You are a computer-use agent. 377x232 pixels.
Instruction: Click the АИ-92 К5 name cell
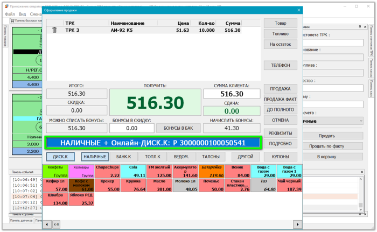(x=122, y=30)
